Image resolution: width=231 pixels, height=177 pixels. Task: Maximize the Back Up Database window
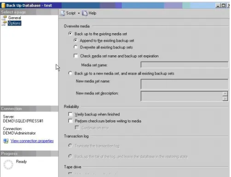pyautogui.click(x=224, y=6)
